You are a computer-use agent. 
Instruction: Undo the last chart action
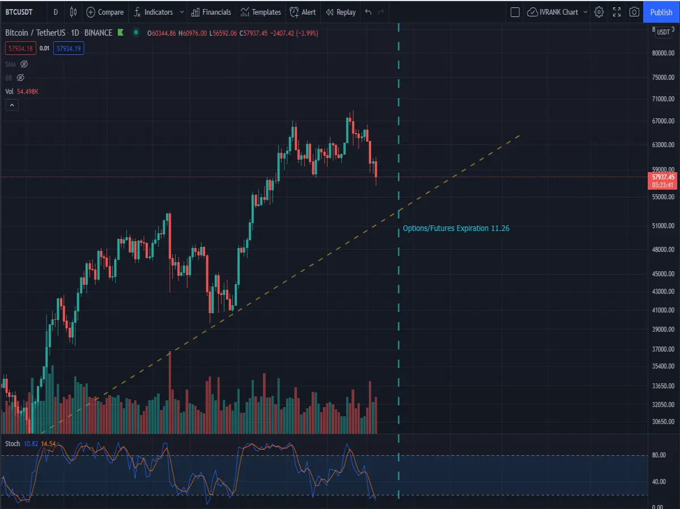(368, 12)
